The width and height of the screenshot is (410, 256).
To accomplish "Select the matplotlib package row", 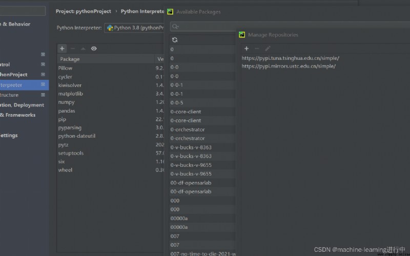I will coord(111,94).
